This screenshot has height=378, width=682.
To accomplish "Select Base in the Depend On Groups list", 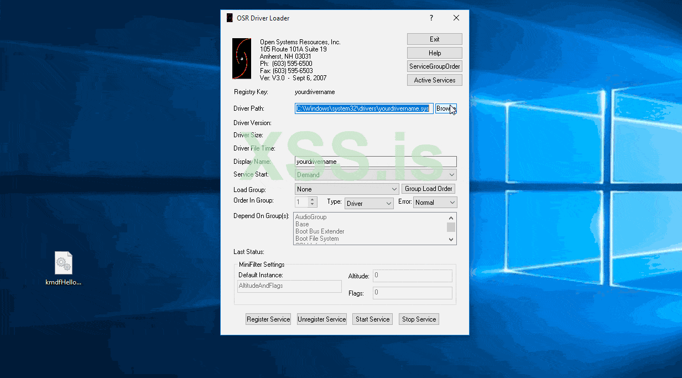I will 302,224.
